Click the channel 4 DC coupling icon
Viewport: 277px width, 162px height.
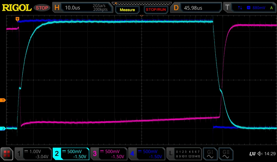coord(140,151)
